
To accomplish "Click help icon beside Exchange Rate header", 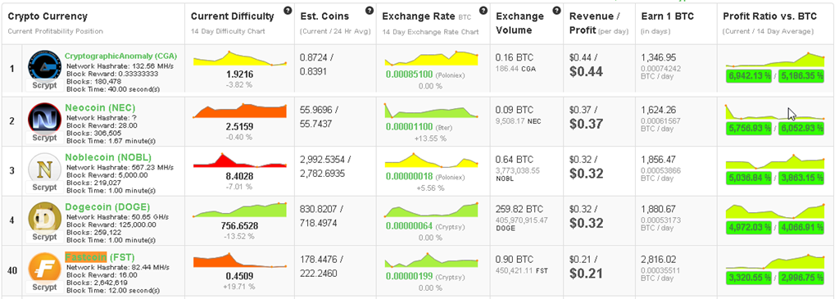I will coord(483,11).
